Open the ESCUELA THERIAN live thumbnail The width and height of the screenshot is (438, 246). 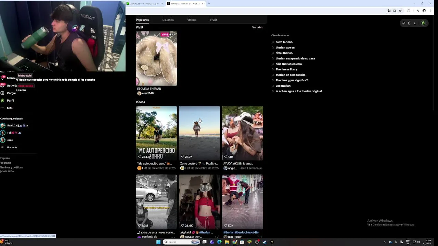click(156, 58)
